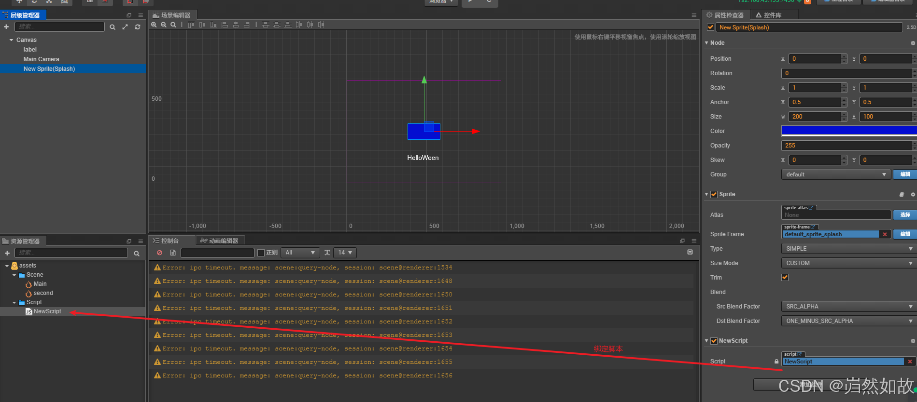
Task: Open the Group default dropdown
Action: click(x=836, y=174)
